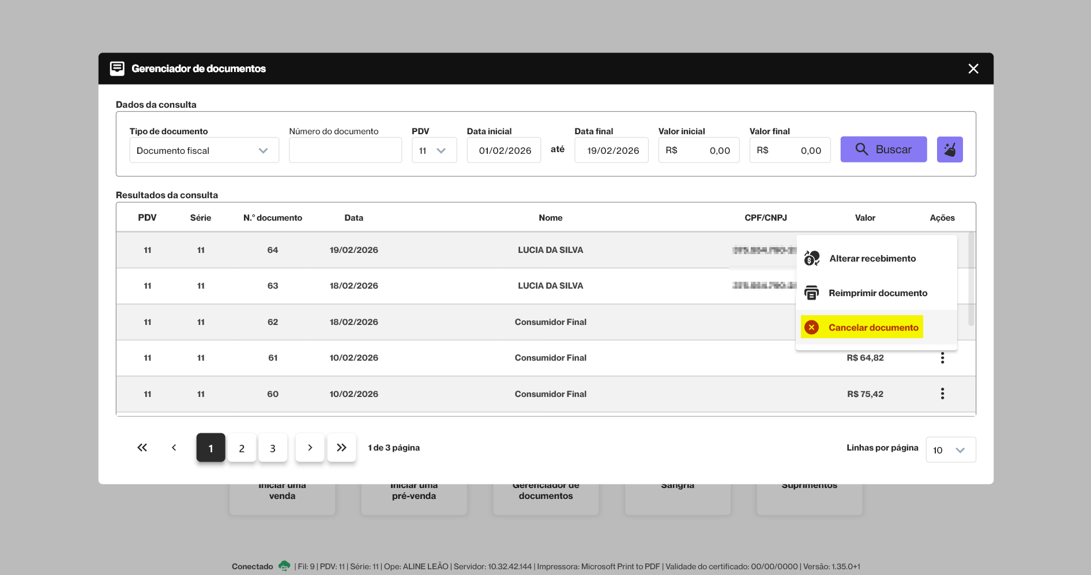Click the results table vertical scrollbar
1091x575 pixels.
click(x=971, y=279)
